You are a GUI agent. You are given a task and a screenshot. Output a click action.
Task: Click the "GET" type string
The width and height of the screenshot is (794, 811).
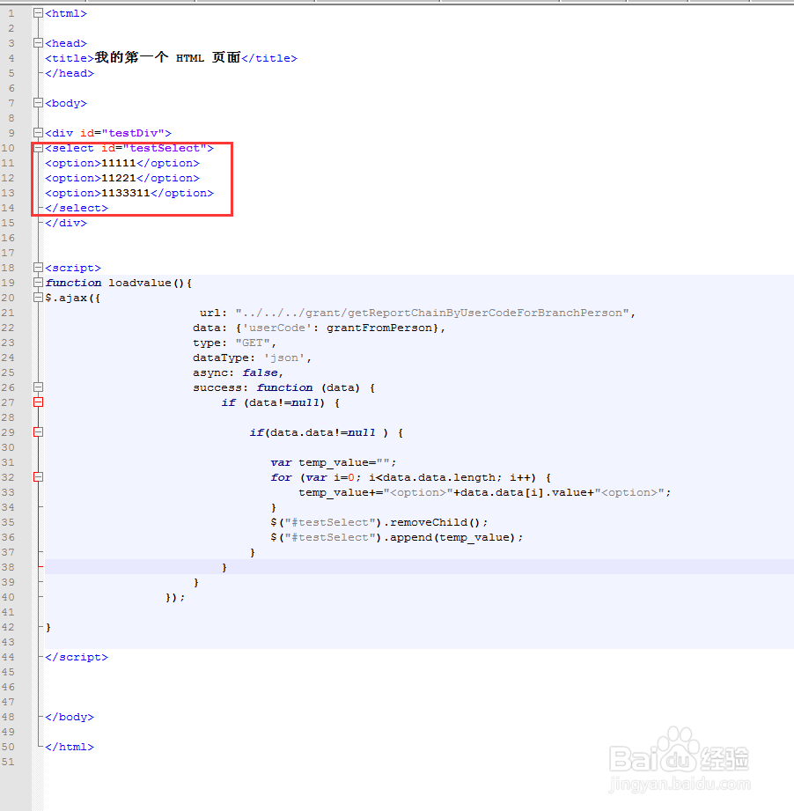pyautogui.click(x=253, y=343)
